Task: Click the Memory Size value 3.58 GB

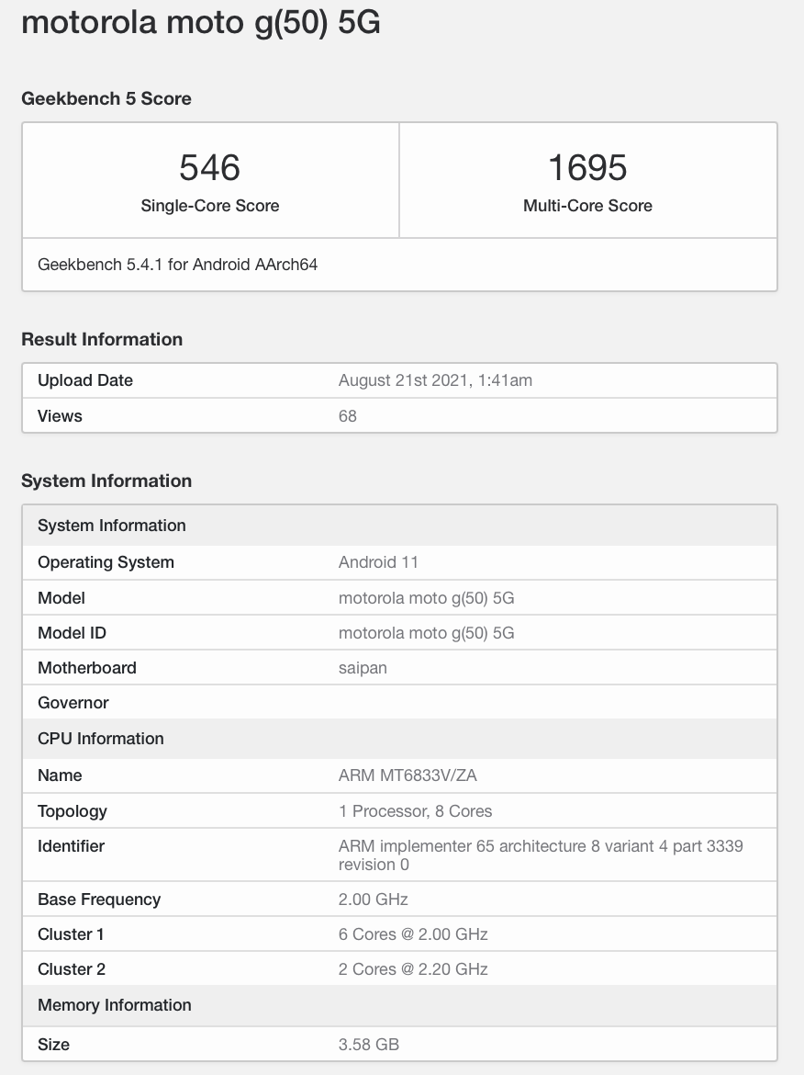Action: pyautogui.click(x=369, y=1045)
